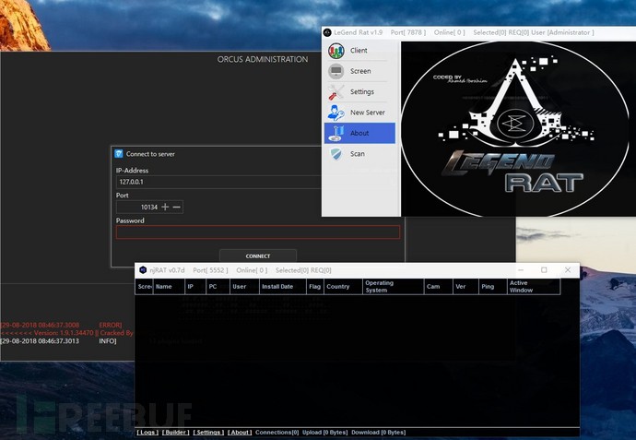
Task: Click the LeGend RAT logo image in About
Action: (515, 129)
